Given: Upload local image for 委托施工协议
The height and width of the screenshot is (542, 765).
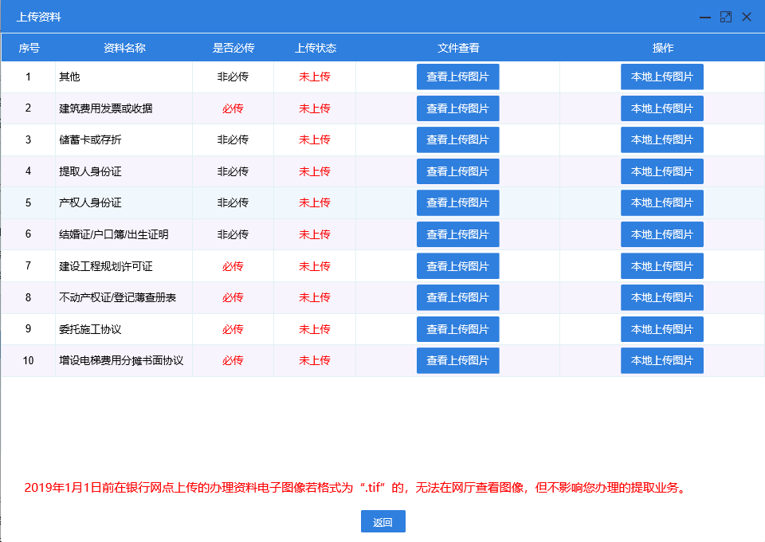Looking at the screenshot, I should point(662,329).
